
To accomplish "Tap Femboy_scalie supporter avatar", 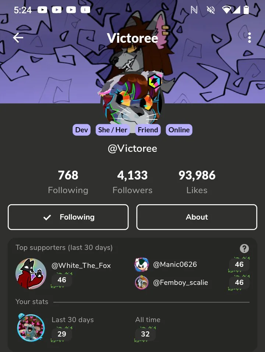I will coord(142,282).
